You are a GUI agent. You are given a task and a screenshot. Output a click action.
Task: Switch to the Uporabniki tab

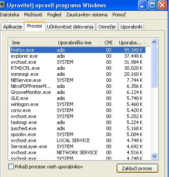tap(131, 27)
